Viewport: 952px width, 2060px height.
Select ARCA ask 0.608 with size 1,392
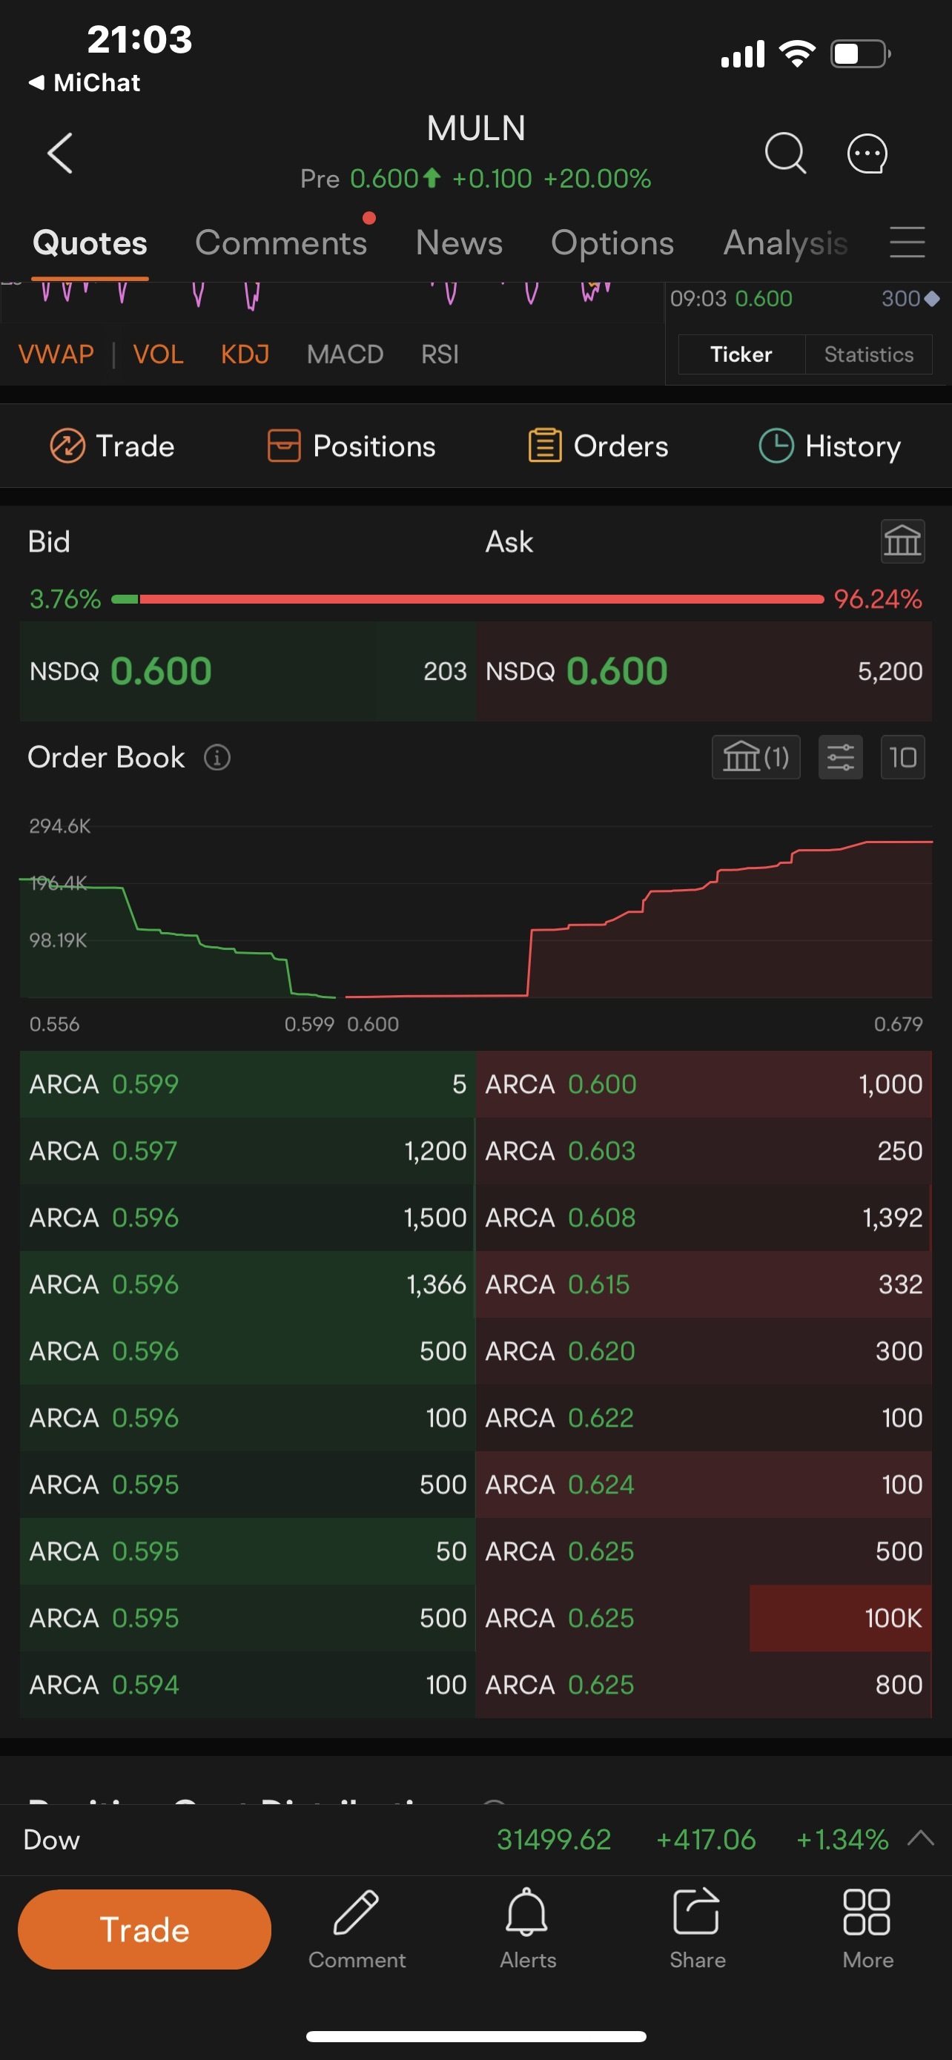[x=704, y=1218]
